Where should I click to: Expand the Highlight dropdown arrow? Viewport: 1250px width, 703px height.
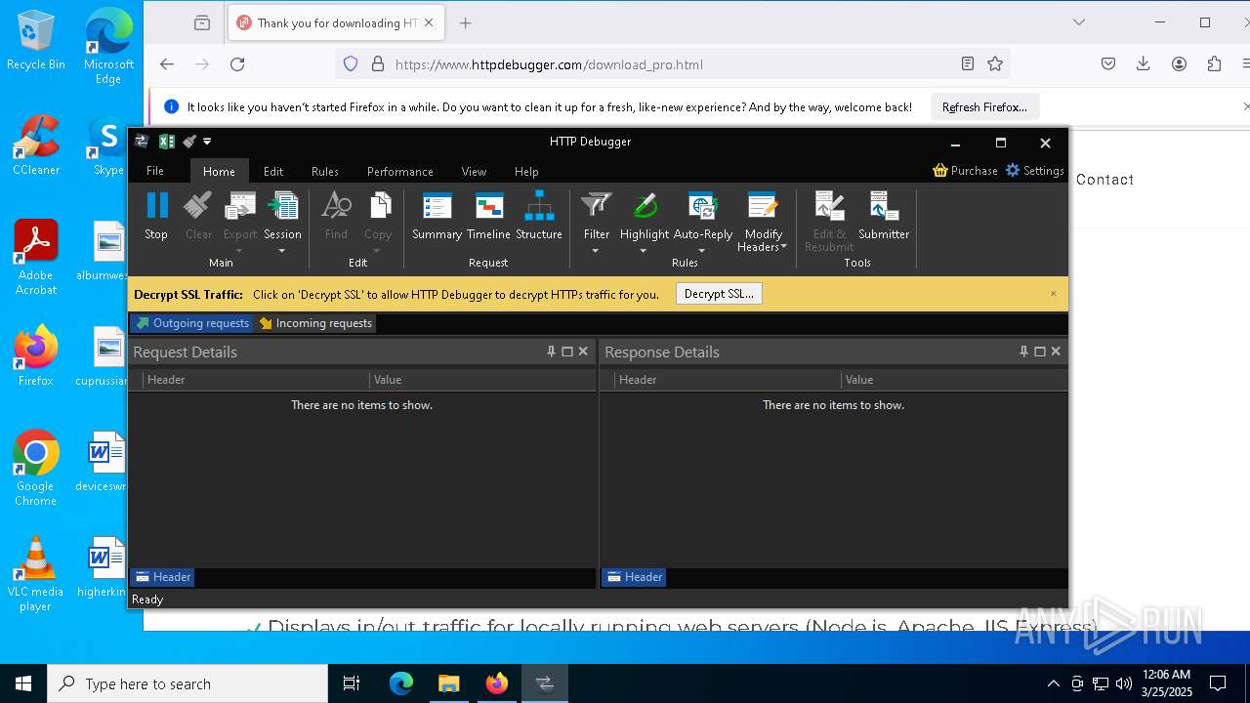click(x=644, y=251)
